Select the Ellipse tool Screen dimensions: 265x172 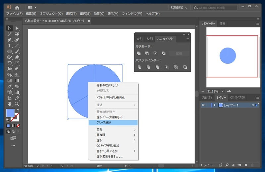10,52
